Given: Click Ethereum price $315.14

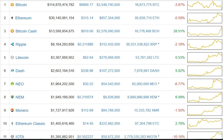Looking at the screenshot, I should (87, 18).
